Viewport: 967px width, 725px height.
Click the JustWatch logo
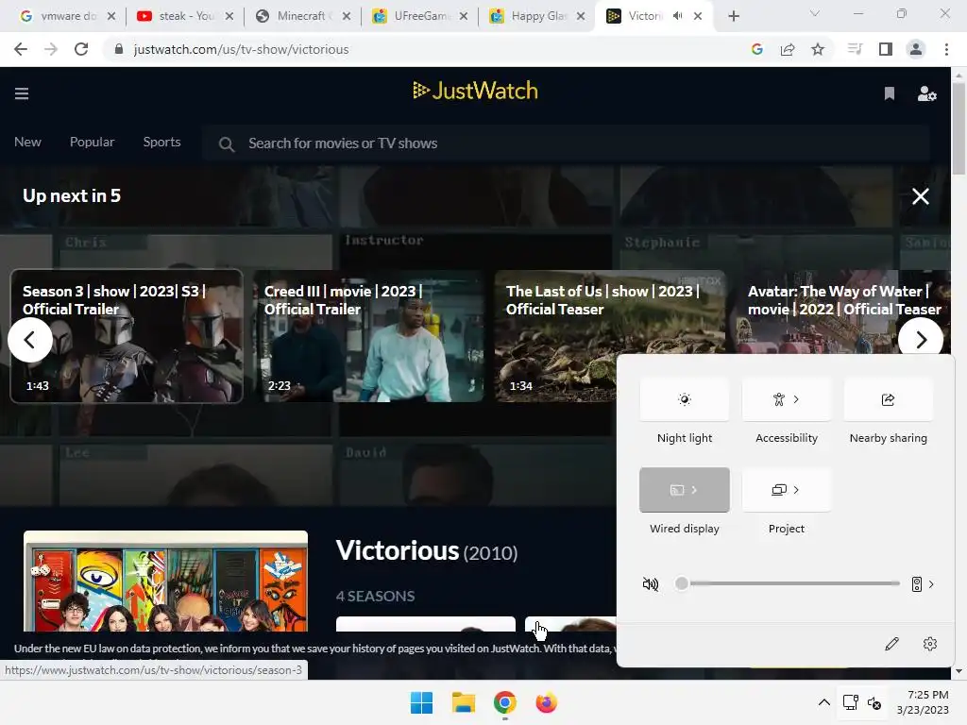coord(476,91)
